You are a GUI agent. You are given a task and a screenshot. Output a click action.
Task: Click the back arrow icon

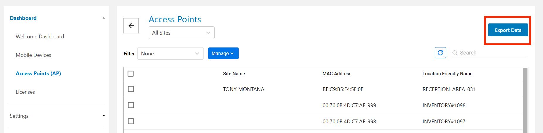[131, 26]
